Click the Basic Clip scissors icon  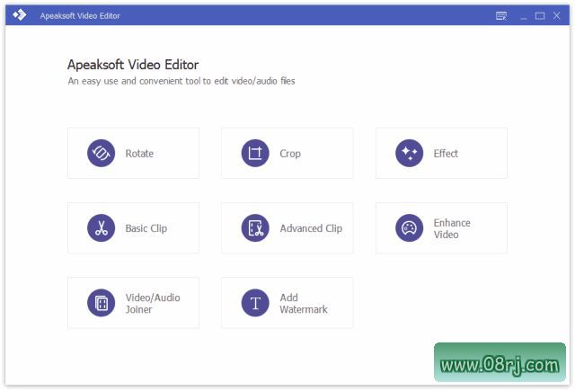(x=101, y=227)
